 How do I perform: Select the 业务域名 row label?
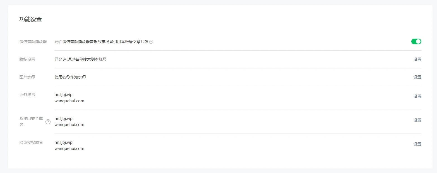pyautogui.click(x=27, y=95)
